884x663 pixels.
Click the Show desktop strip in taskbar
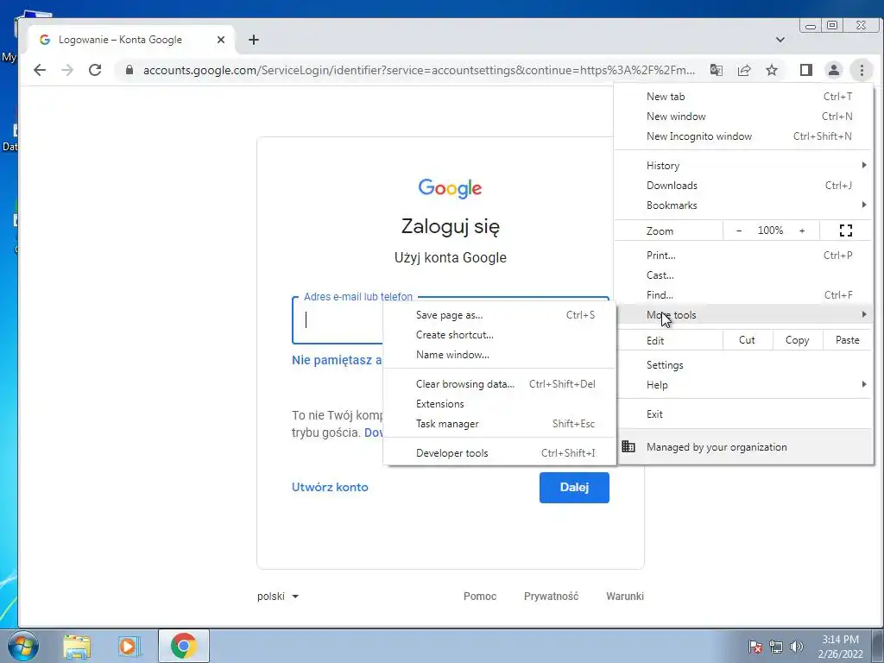tap(879, 646)
